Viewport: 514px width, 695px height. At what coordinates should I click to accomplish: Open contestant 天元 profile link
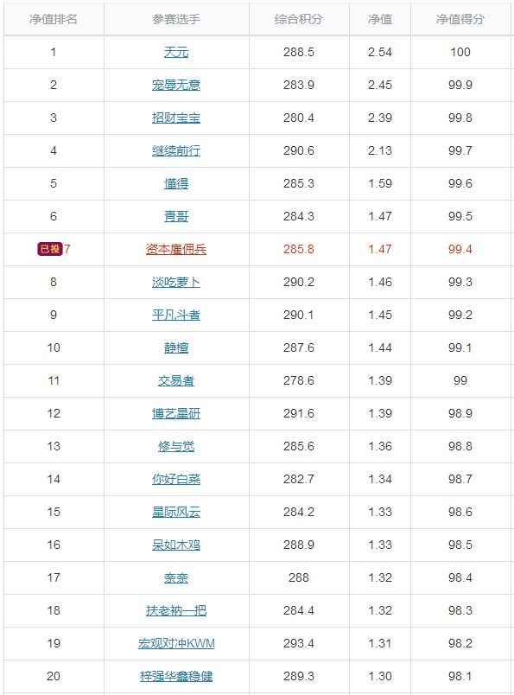176,53
